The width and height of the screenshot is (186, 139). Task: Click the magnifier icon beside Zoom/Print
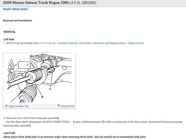(59, 106)
